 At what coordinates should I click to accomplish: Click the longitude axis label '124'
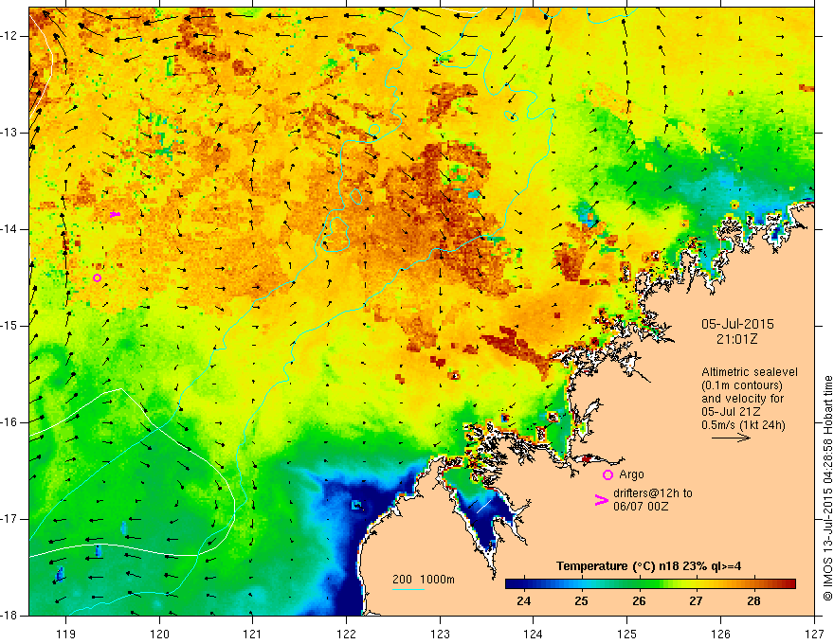(533, 634)
